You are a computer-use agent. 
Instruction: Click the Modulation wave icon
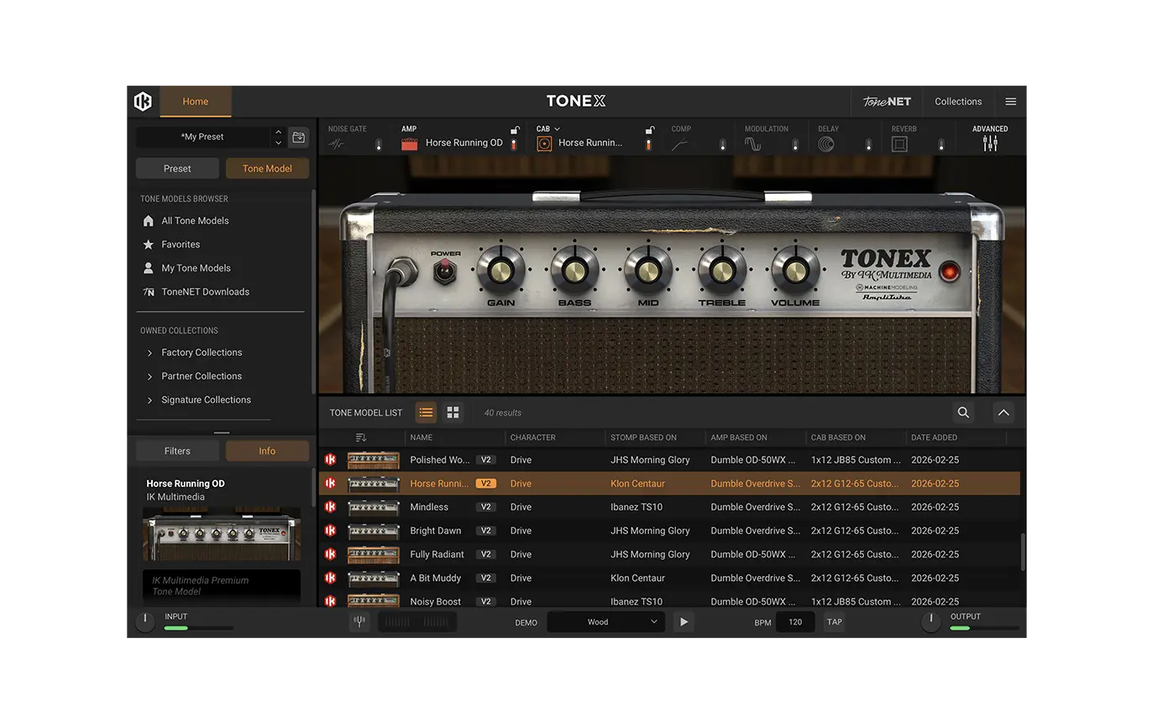[752, 144]
